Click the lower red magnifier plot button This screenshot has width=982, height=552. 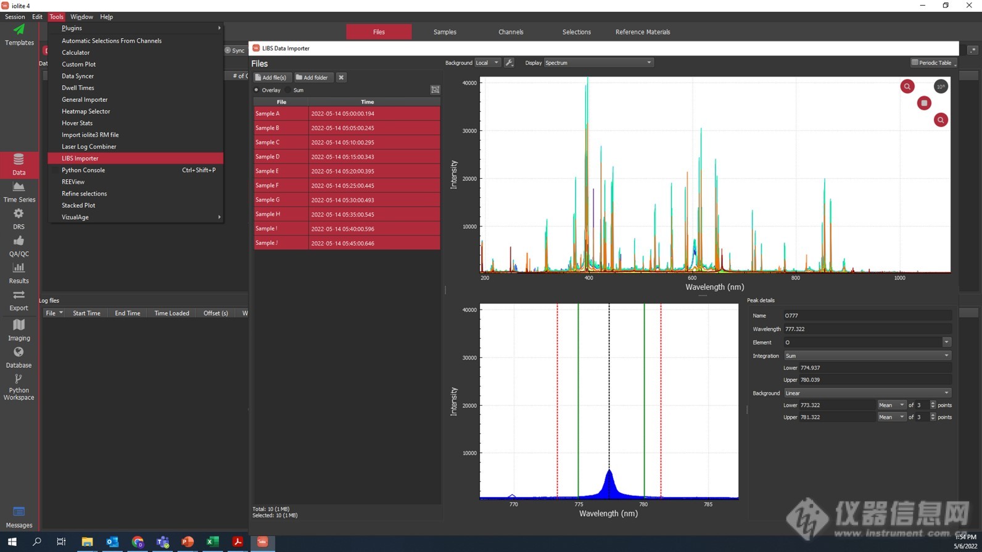tap(940, 120)
